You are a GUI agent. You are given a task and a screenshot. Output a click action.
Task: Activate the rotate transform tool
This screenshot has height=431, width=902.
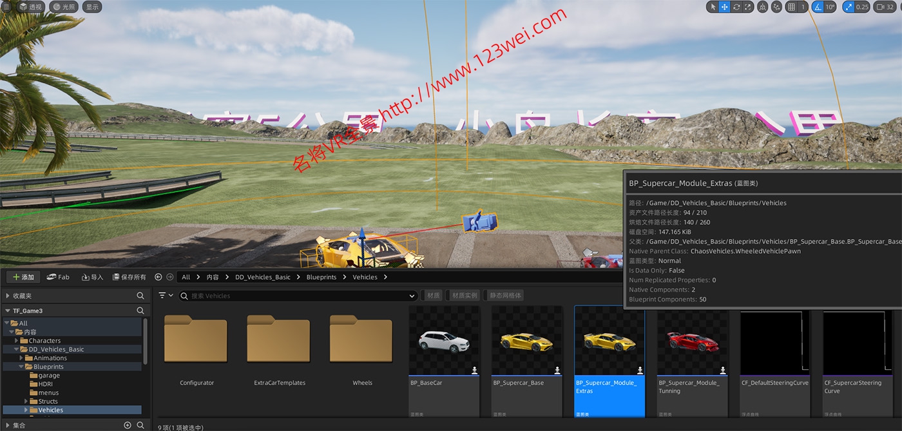[736, 7]
